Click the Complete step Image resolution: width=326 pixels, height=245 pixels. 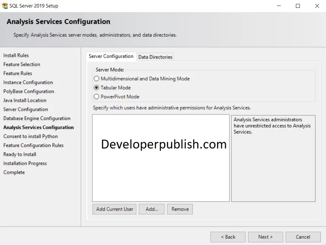[14, 172]
